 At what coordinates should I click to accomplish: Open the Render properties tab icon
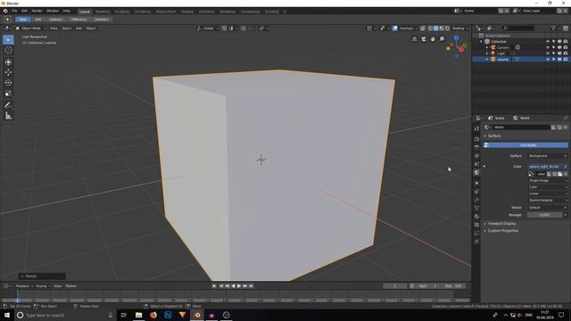click(476, 139)
